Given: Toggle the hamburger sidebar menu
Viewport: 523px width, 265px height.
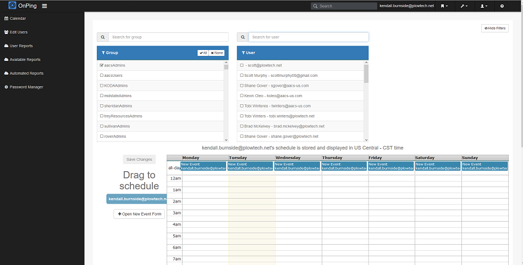Looking at the screenshot, I should [x=44, y=6].
